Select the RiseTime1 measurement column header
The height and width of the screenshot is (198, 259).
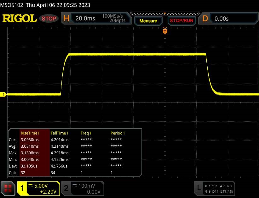(x=30, y=133)
